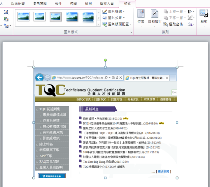Click the left-middle sizing handle of picture
This screenshot has width=210, height=187.
pos(34,122)
